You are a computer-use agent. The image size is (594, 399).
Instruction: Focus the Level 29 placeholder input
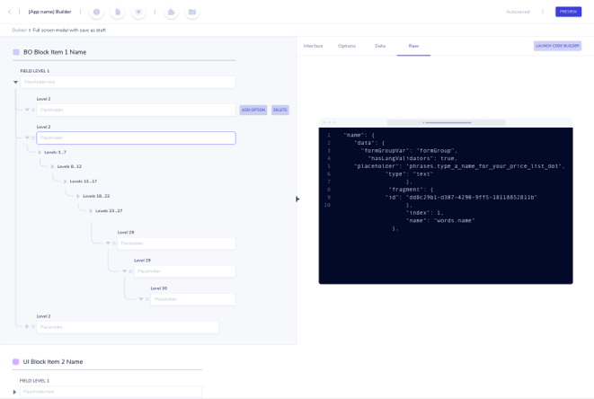[185, 271]
